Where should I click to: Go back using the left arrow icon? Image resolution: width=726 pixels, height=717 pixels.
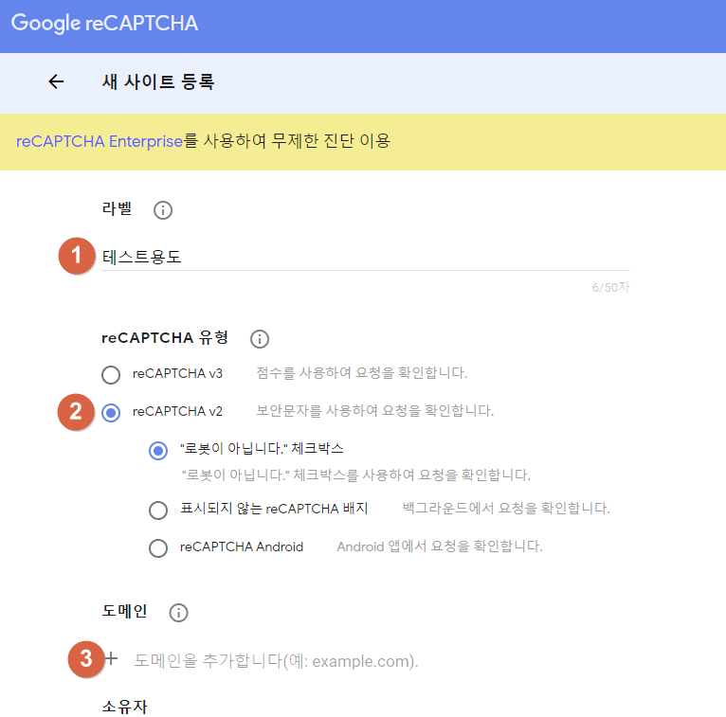coord(56,81)
